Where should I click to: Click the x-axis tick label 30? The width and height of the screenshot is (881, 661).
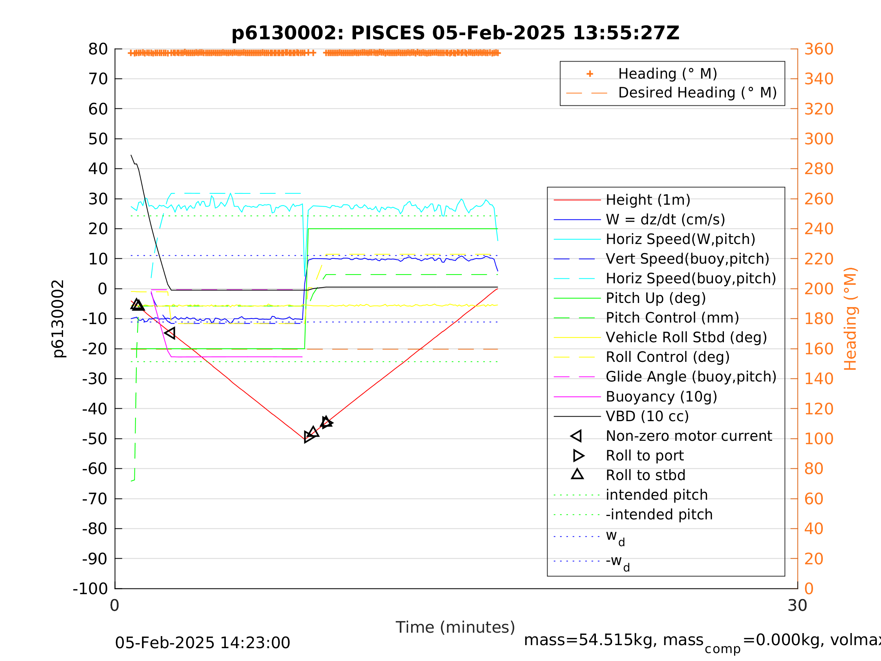coord(798,606)
